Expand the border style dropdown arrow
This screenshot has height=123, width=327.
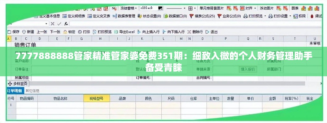[185, 8]
